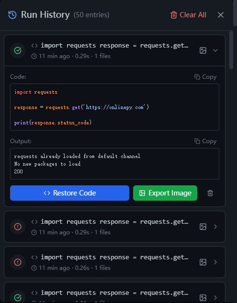Click the image icon on the second history entry

coord(203,227)
